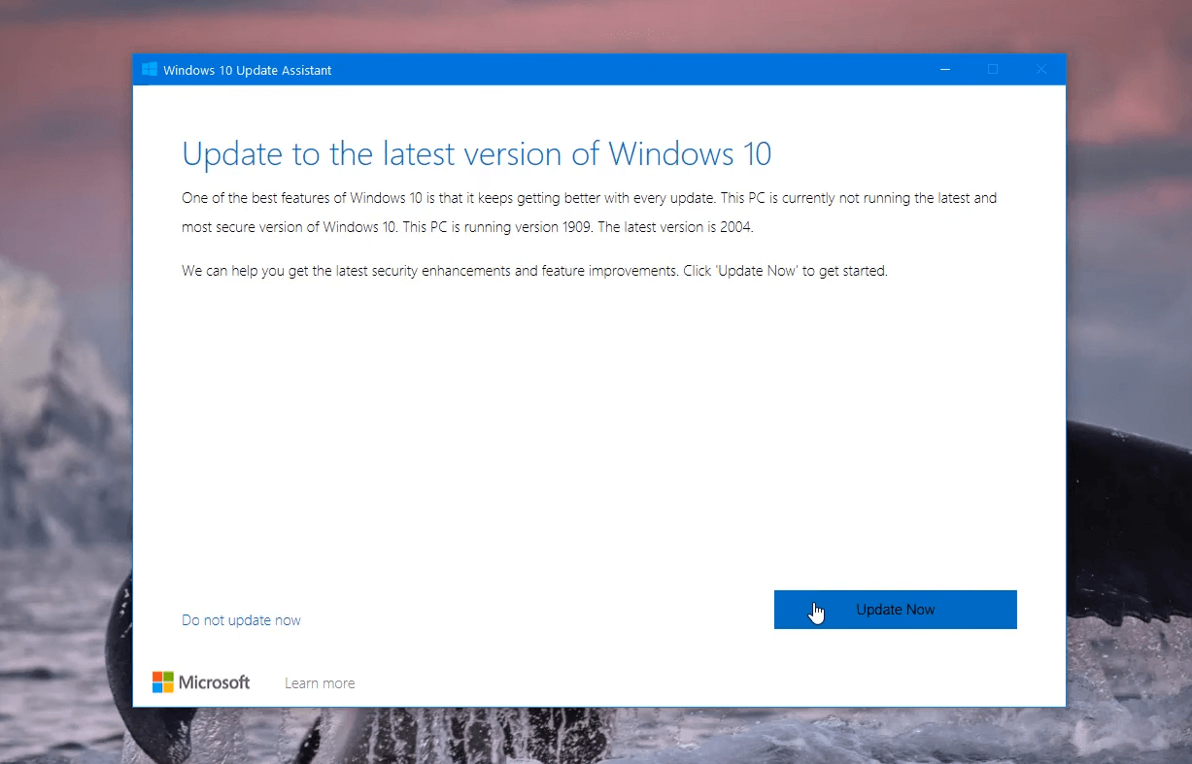Click the Microsoft logo

click(x=201, y=682)
